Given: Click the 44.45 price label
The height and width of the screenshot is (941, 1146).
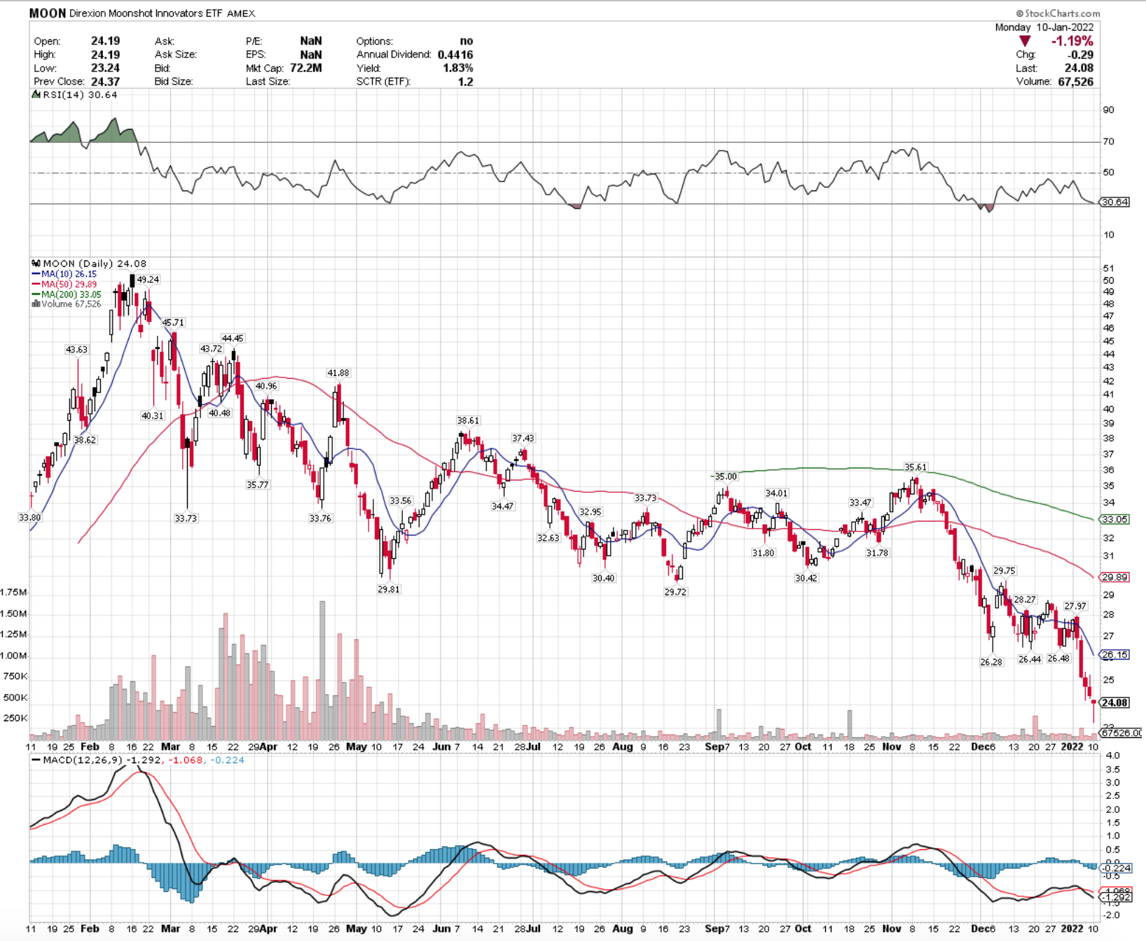Looking at the screenshot, I should [x=233, y=338].
